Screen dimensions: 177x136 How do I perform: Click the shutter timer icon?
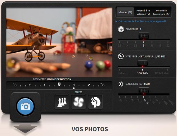click(121, 56)
